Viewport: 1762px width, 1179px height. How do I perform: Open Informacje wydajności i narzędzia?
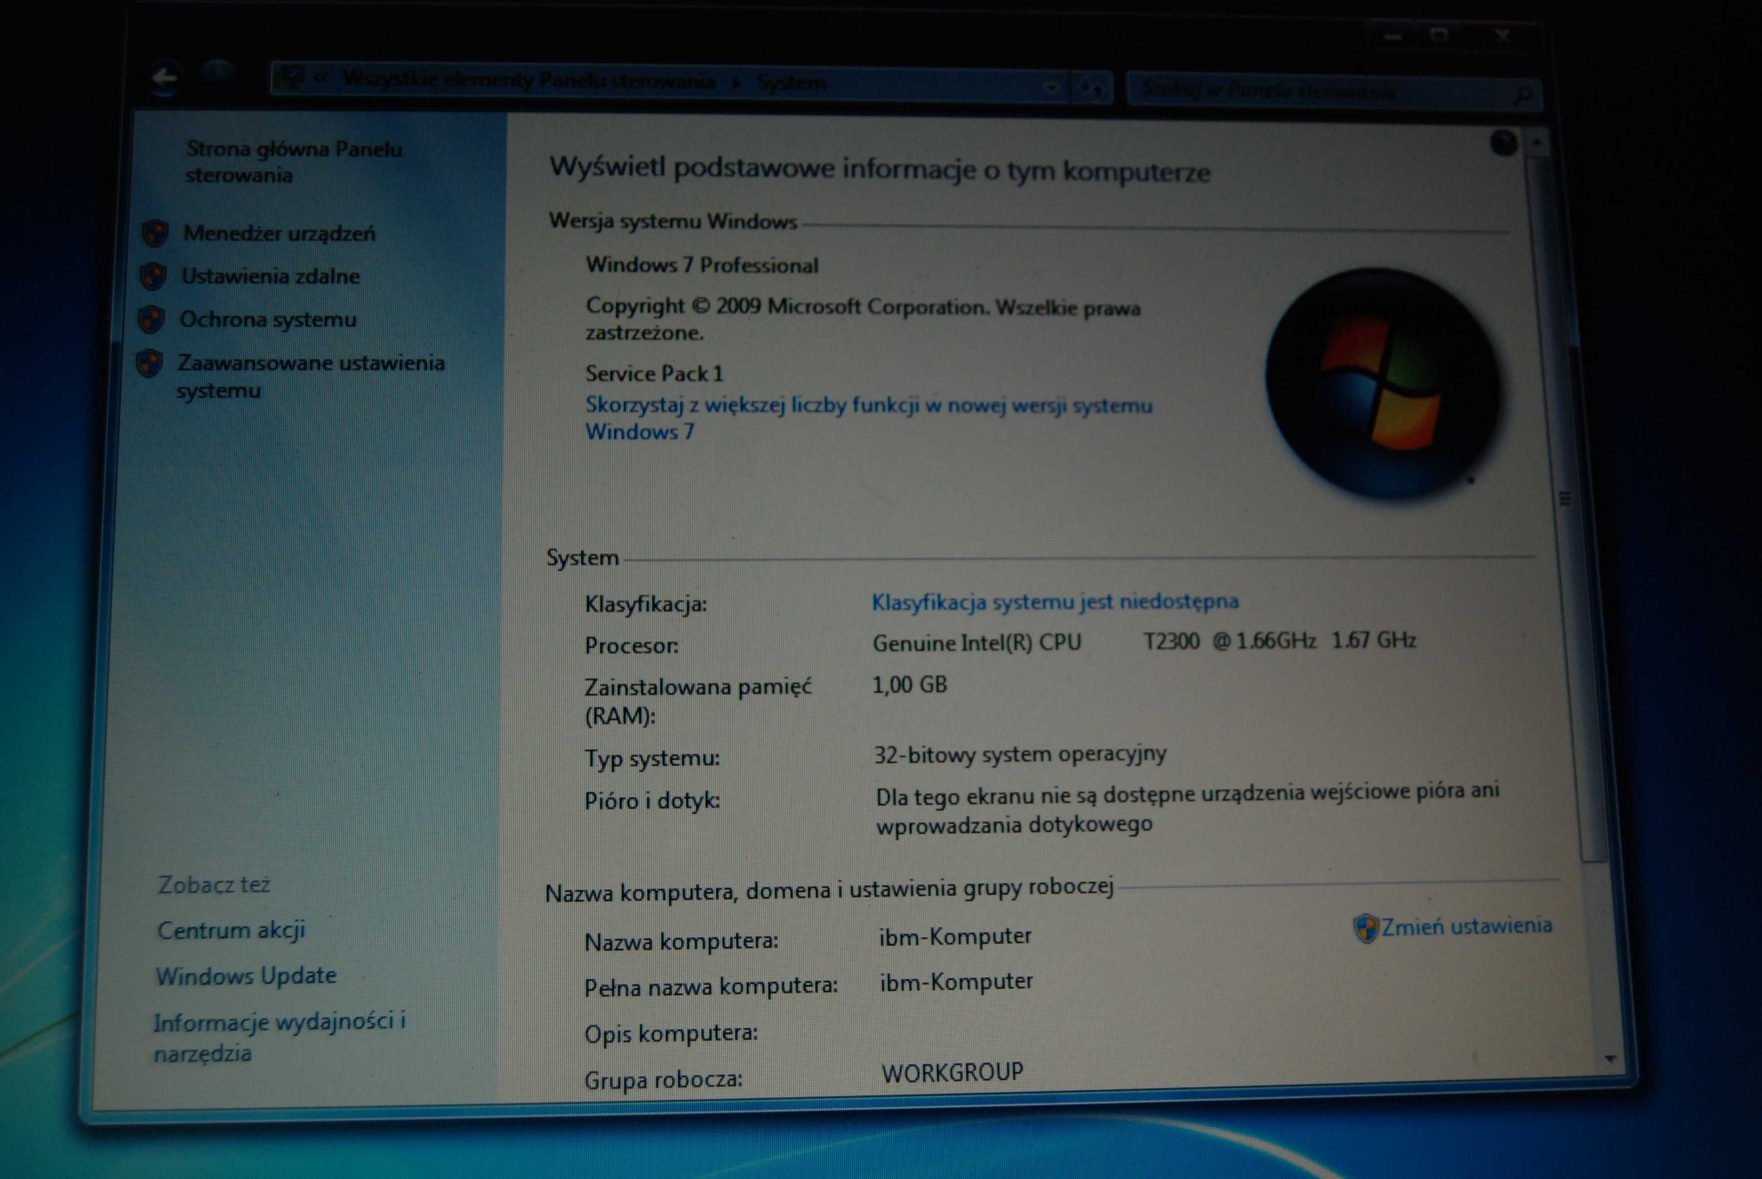tap(279, 1037)
